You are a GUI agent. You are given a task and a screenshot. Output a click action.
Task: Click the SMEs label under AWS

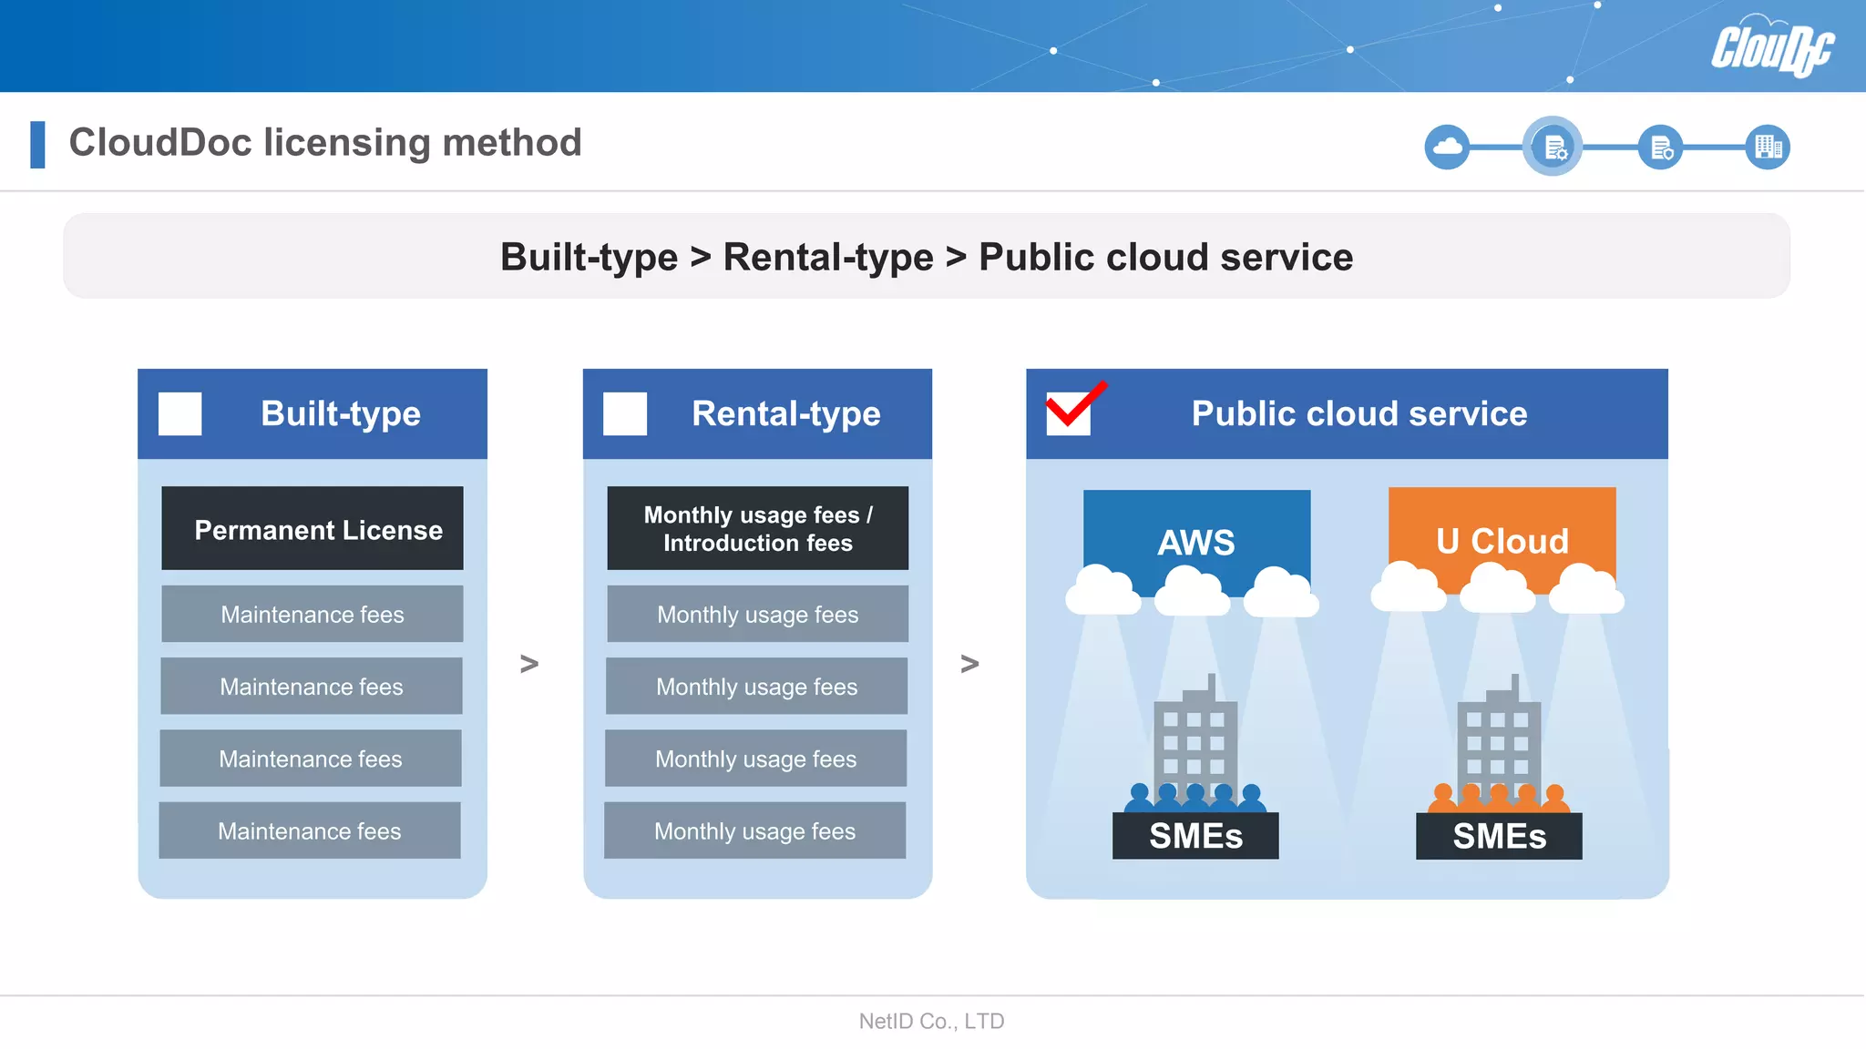pyautogui.click(x=1195, y=836)
